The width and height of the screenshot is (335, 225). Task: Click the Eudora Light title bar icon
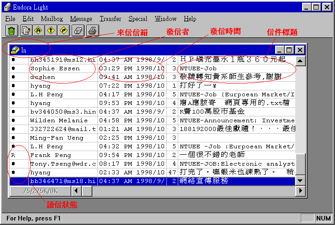tap(7, 7)
